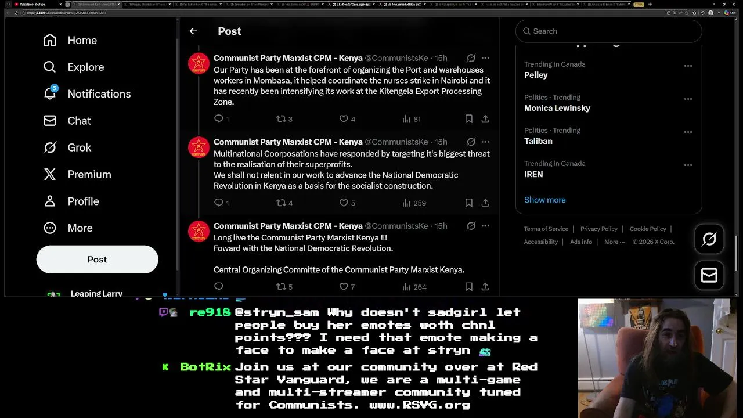The height and width of the screenshot is (418, 743).
Task: Open the Accessibility footer link
Action: click(540, 242)
